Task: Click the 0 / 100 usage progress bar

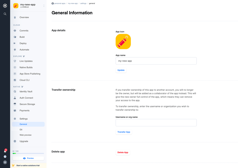Action: (28, 153)
